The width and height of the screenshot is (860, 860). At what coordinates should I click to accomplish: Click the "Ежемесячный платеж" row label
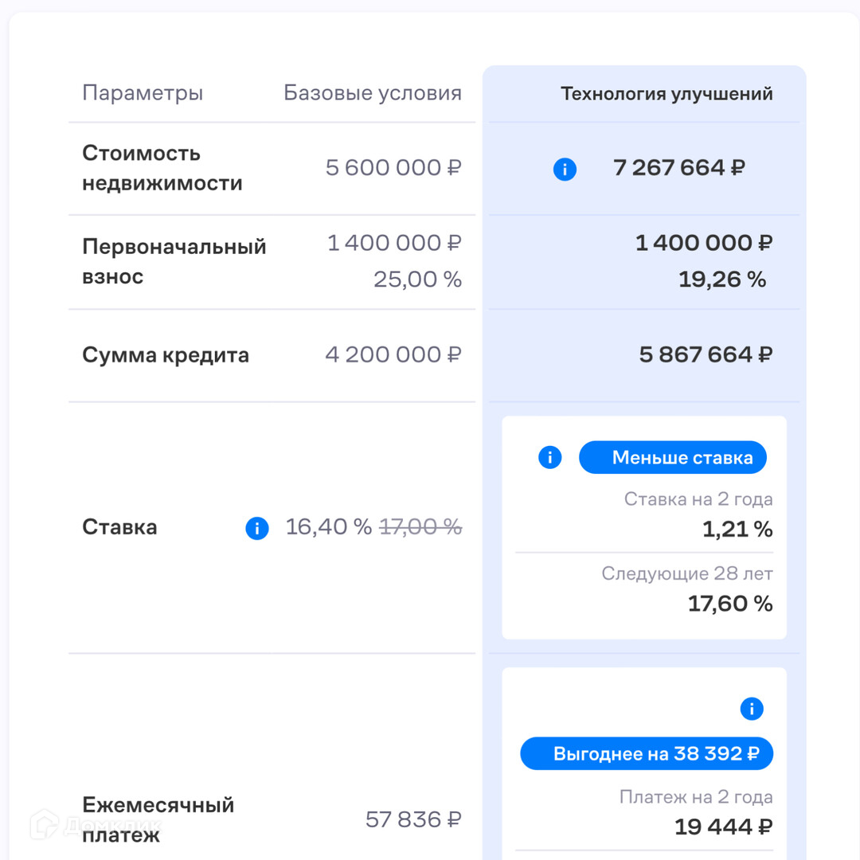point(158,819)
